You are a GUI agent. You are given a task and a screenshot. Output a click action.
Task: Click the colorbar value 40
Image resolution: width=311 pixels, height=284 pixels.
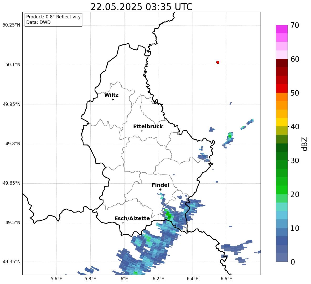click(x=295, y=127)
